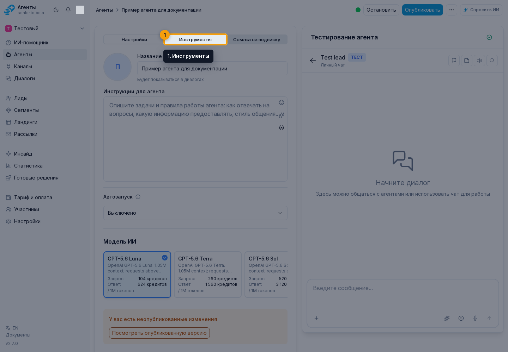Image resolution: width=508 pixels, height=352 pixels.
Task: Go back arrow in test chat
Action: [x=313, y=61]
